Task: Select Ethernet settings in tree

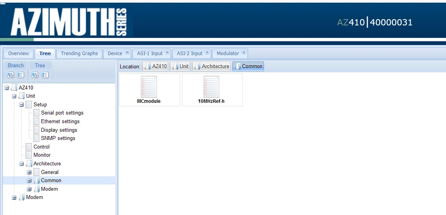Action: 60,122
